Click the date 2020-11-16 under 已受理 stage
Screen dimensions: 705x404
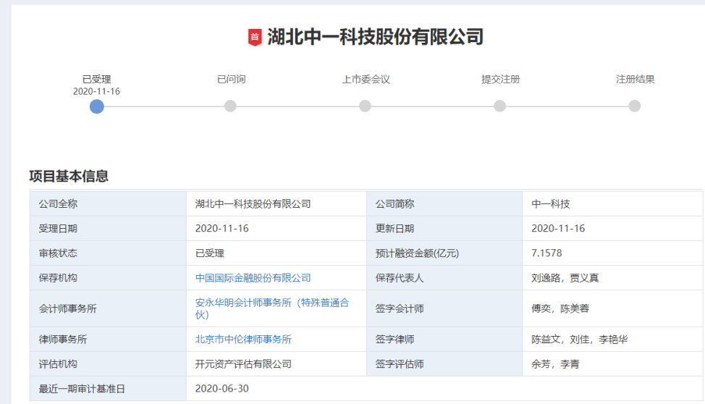coord(97,91)
